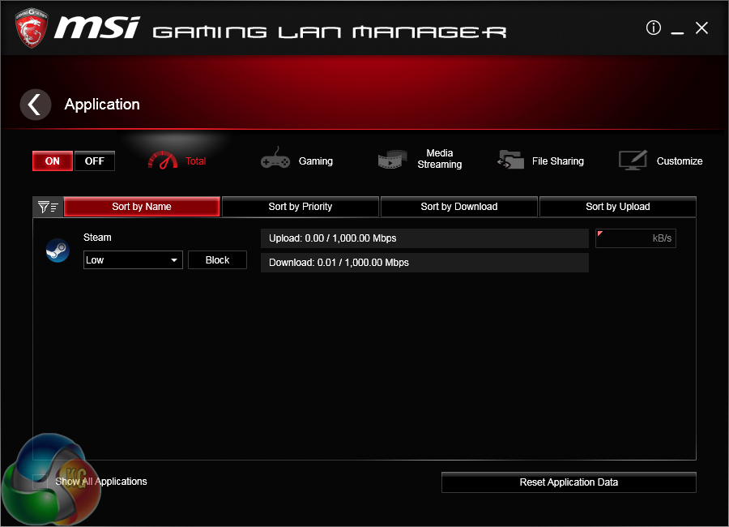Close the Gaming LAN Manager window
Viewport: 729px width, 527px height.
click(x=701, y=28)
